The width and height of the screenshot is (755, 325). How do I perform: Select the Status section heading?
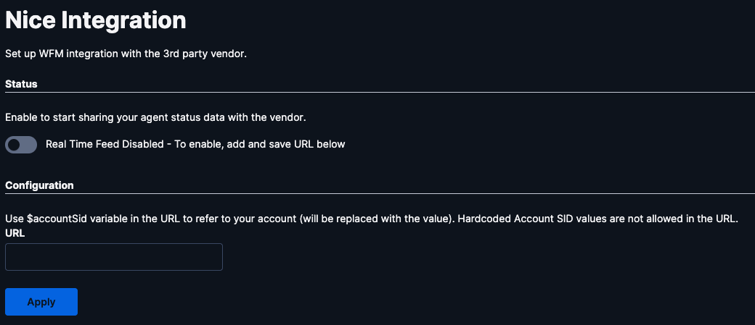point(21,84)
